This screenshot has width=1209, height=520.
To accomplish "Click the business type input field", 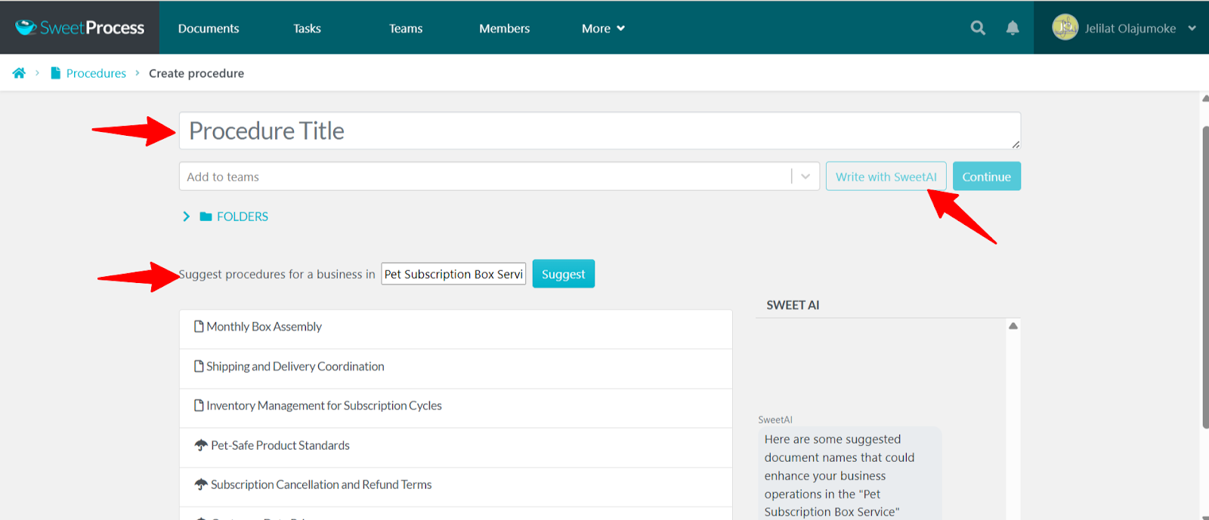I will click(453, 274).
